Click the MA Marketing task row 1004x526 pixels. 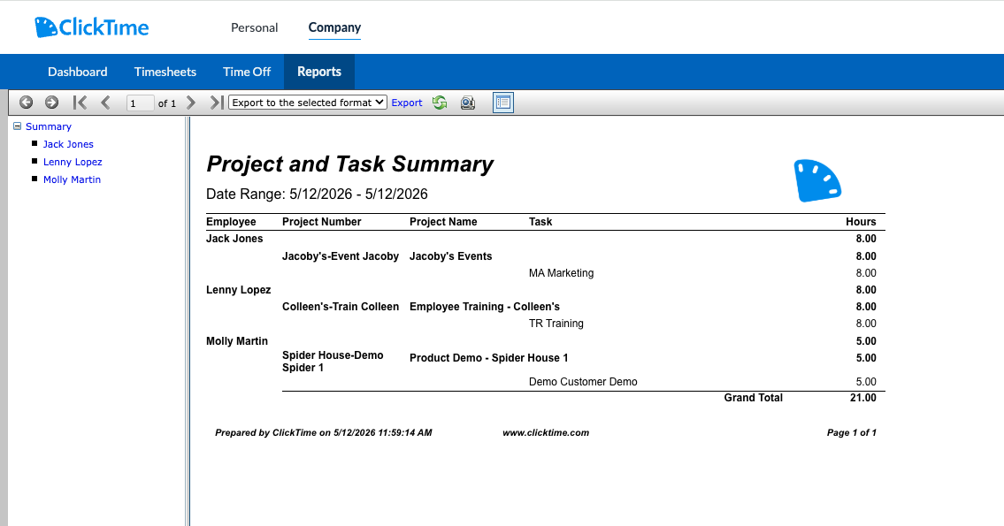(561, 273)
